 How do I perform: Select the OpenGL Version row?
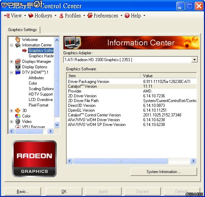coord(132,110)
